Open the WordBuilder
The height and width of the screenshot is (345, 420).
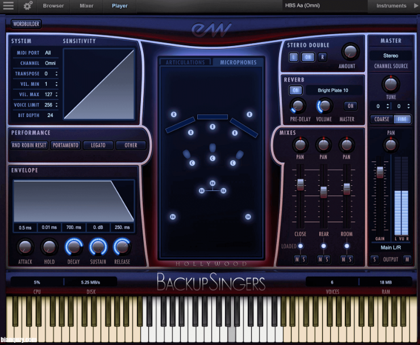(x=26, y=24)
